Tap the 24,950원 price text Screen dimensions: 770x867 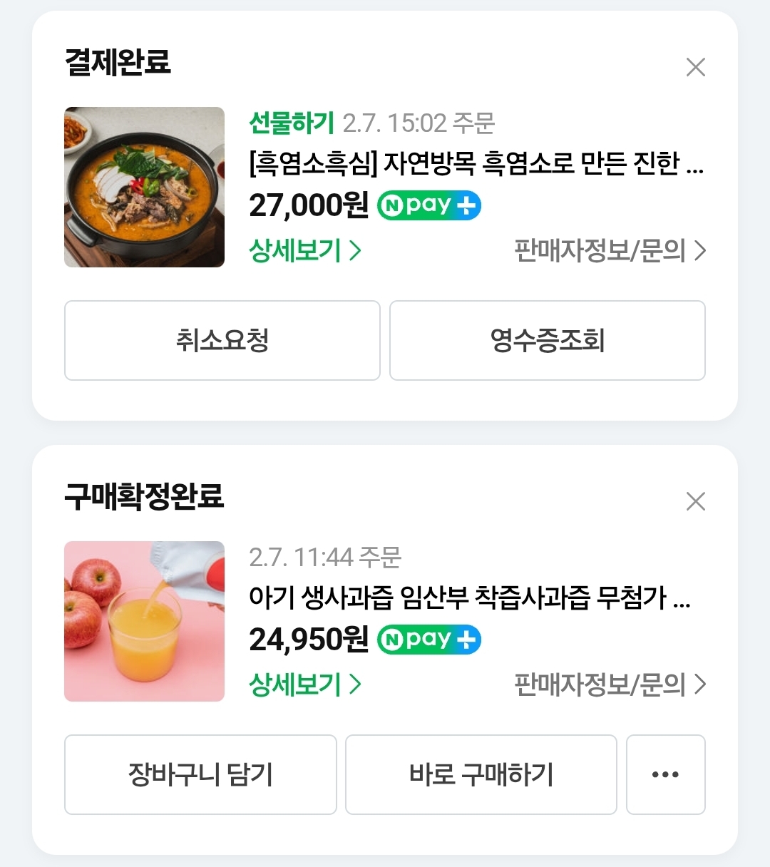coord(308,639)
